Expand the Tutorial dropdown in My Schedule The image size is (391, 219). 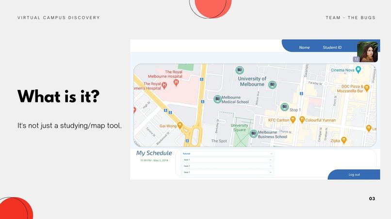(228, 154)
